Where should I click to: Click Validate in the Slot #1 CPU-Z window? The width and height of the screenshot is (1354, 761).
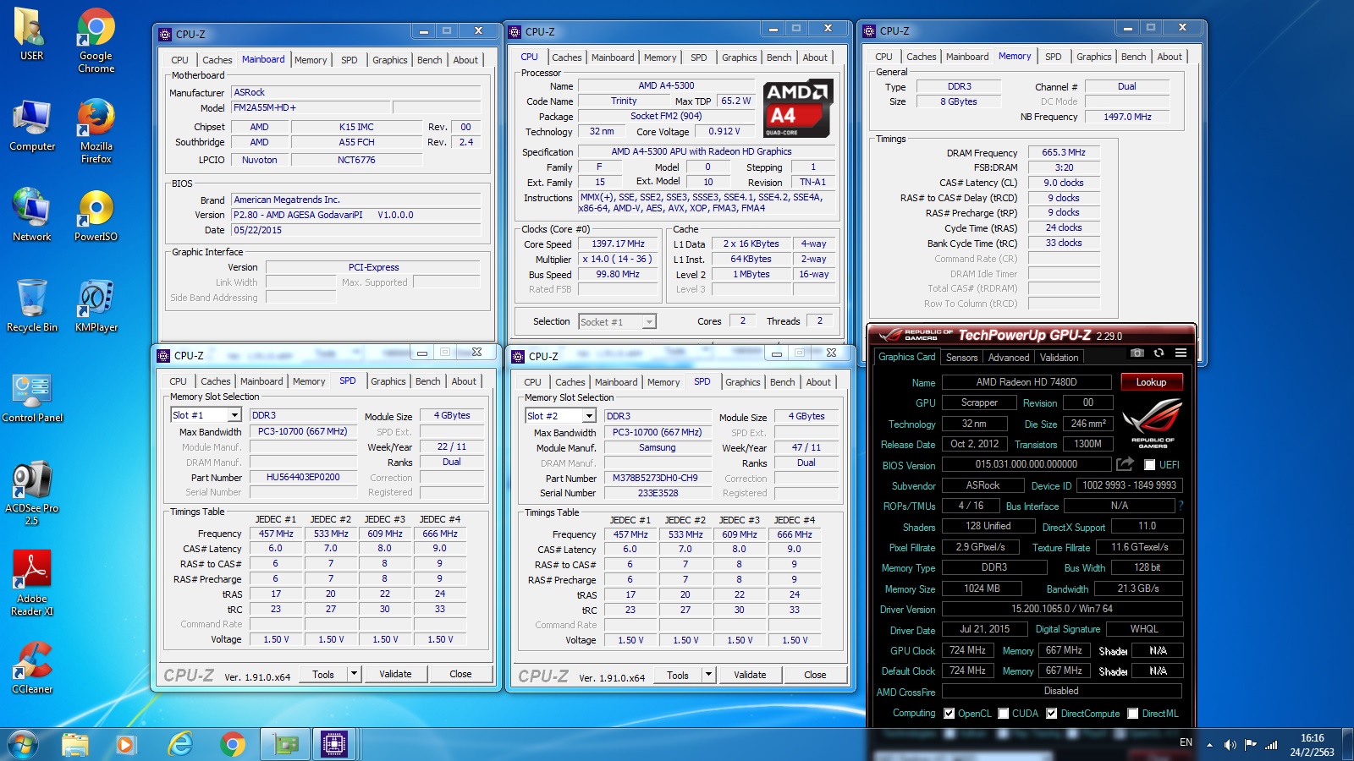click(x=395, y=674)
